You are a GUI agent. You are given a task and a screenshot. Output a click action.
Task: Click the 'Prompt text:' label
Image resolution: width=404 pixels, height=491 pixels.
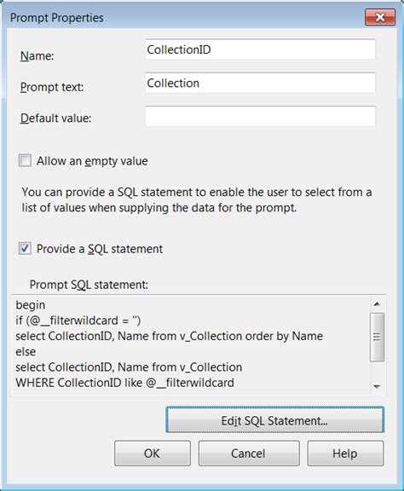pyautogui.click(x=52, y=87)
